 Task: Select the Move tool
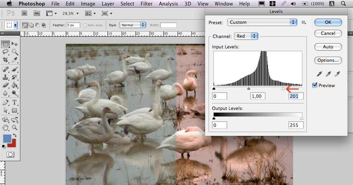pos(15,44)
